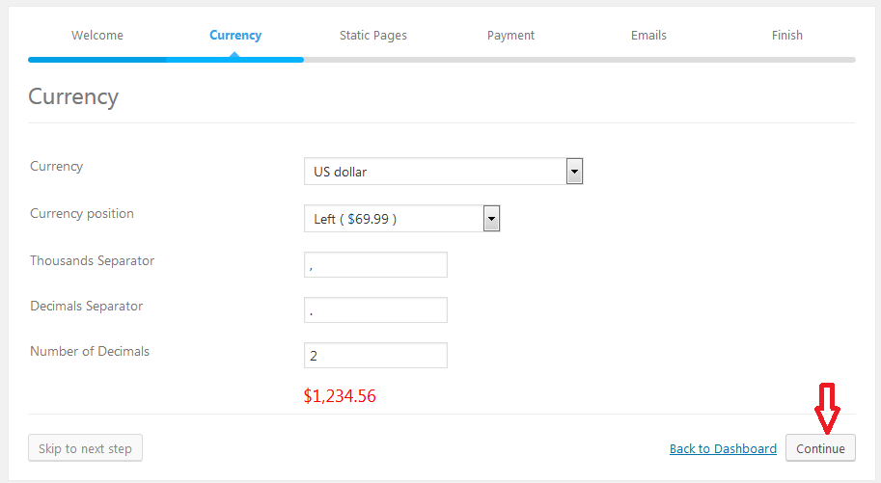This screenshot has height=483, width=881.
Task: Click the Currency position label text
Action: 82,214
